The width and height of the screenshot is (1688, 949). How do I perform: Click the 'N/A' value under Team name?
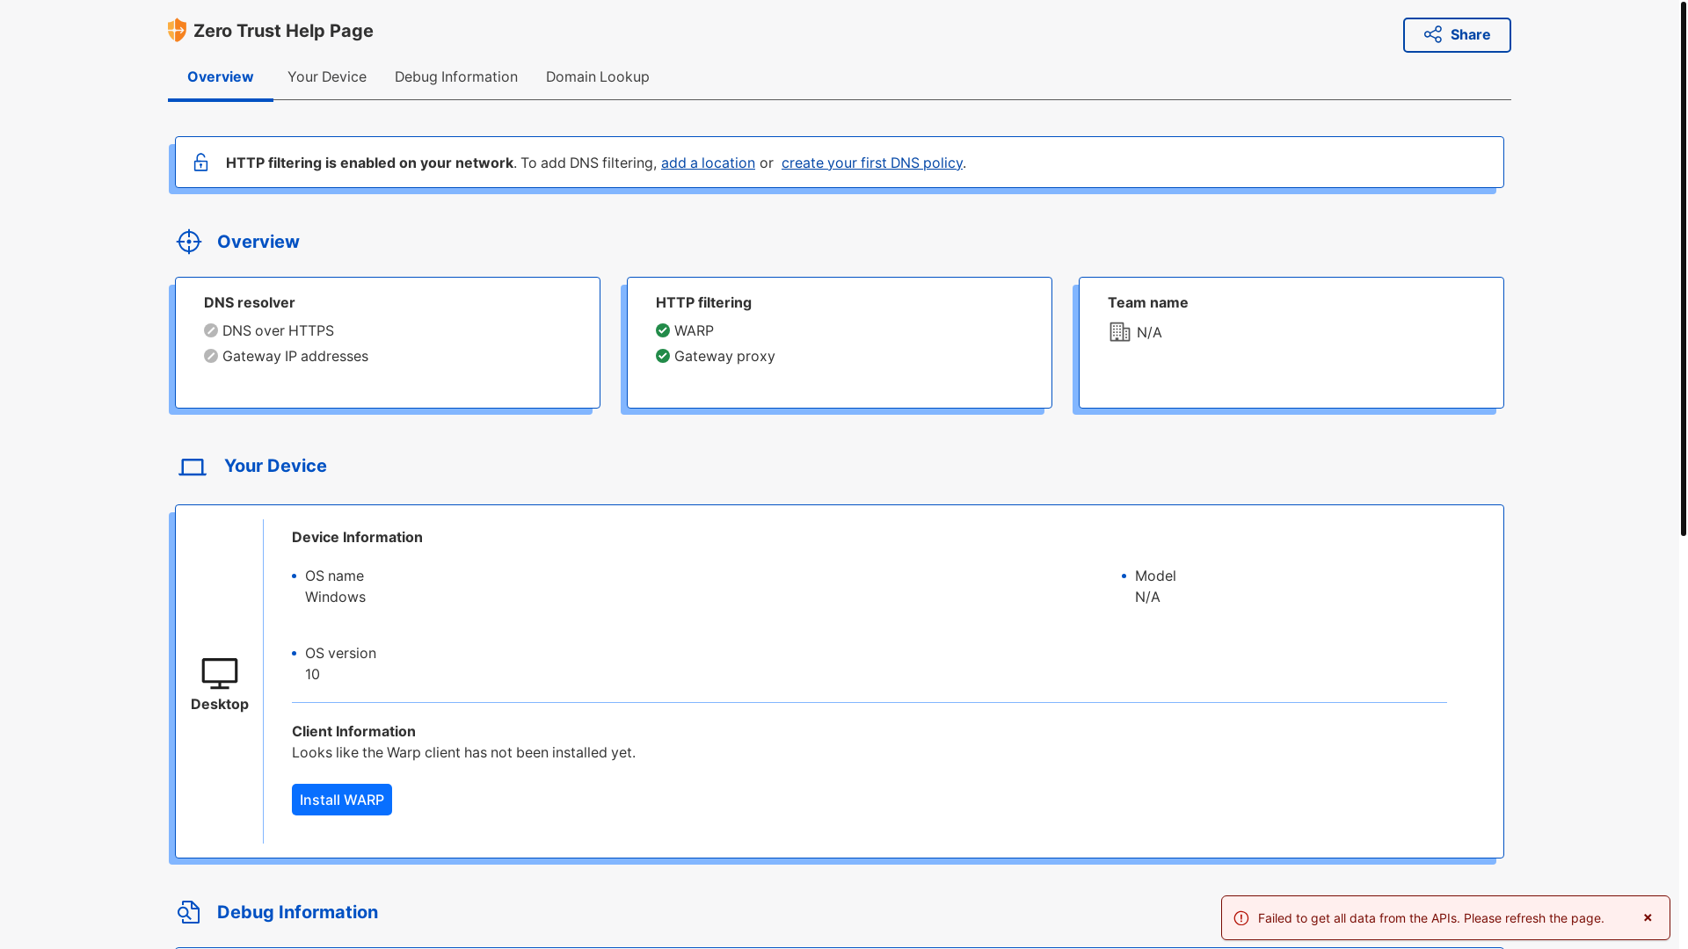[1149, 332]
